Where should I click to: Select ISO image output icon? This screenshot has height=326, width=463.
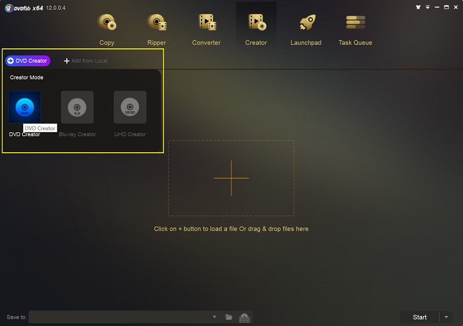point(244,317)
